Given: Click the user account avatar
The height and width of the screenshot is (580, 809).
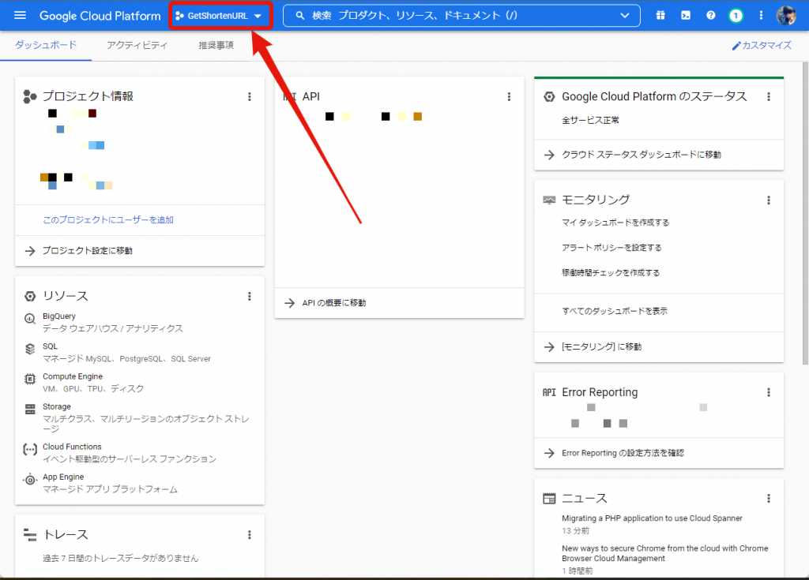Looking at the screenshot, I should [786, 16].
